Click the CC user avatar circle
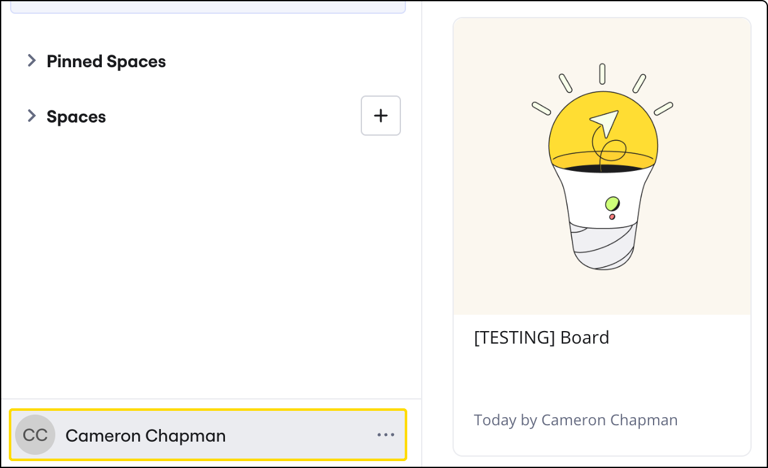 [x=35, y=435]
